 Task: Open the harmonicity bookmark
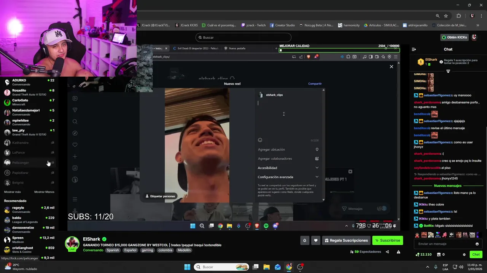point(349,25)
